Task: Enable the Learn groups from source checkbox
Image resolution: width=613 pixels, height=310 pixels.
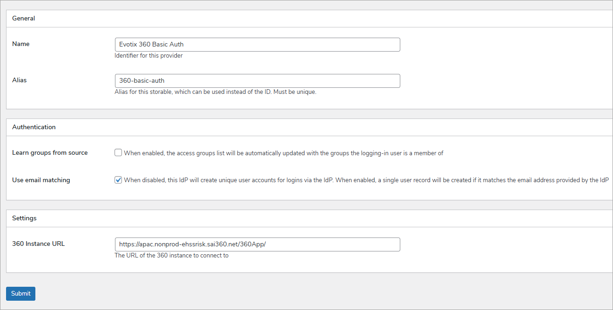Action: [118, 152]
